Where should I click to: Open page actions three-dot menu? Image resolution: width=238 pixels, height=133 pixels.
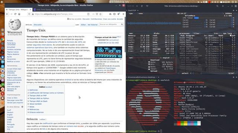[93, 14]
